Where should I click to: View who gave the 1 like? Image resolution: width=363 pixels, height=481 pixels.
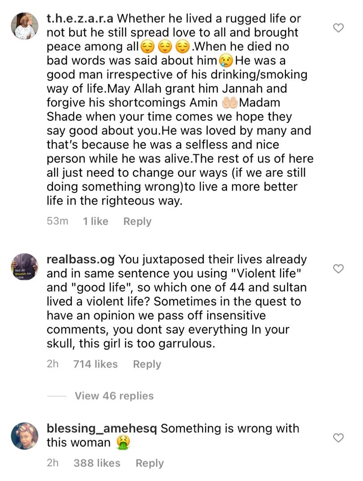tap(95, 221)
